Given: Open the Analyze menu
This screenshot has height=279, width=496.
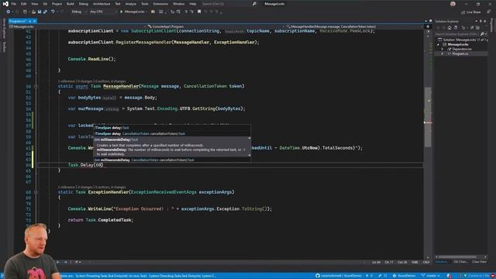Looking at the screenshot, I should [x=131, y=4].
